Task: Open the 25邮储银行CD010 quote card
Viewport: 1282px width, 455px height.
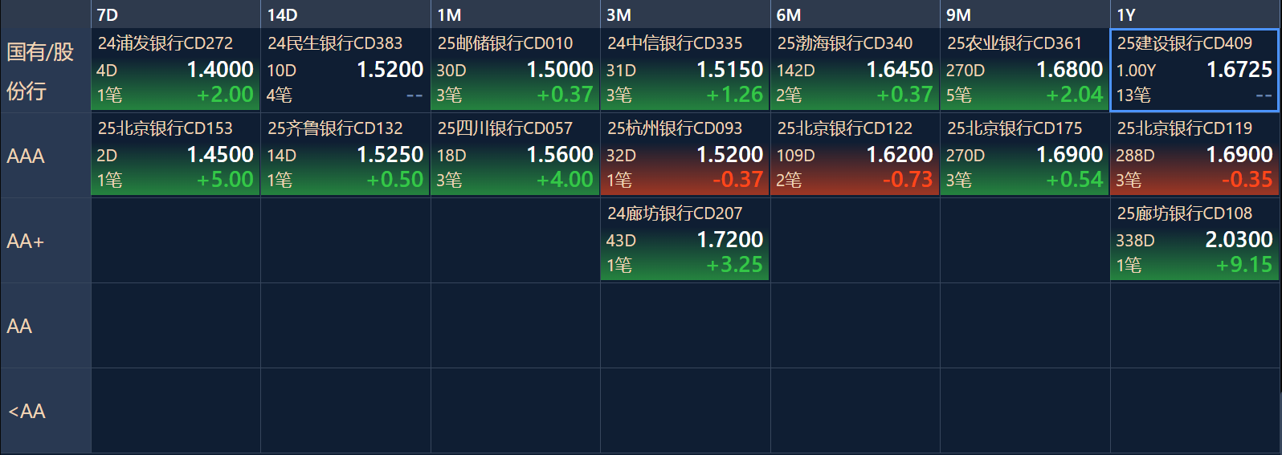Action: click(x=515, y=70)
